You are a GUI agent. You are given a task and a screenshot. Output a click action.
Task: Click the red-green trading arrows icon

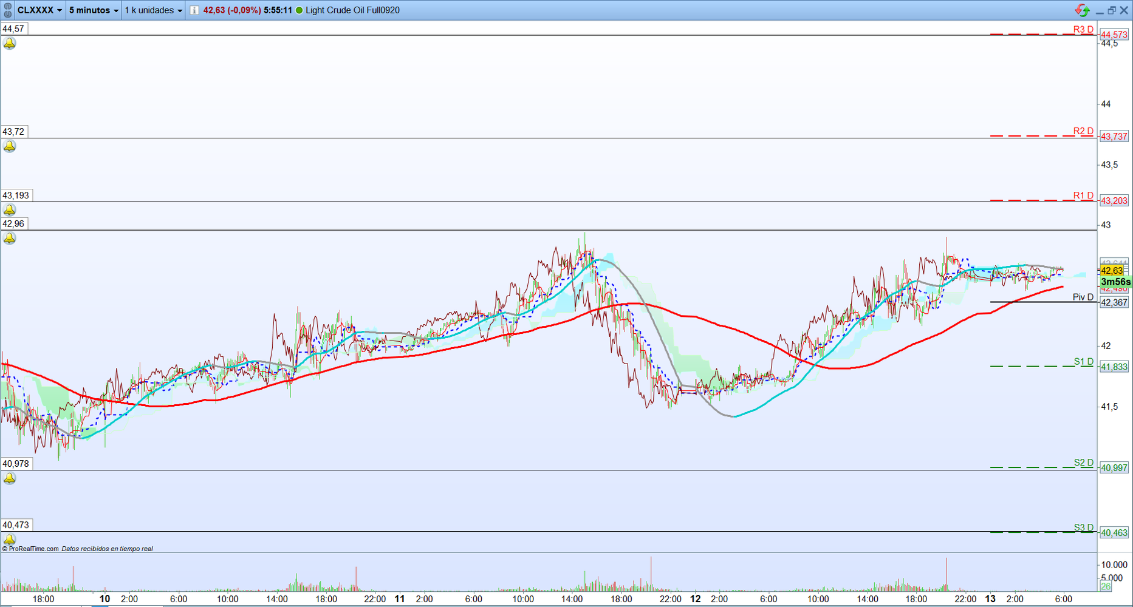[x=1082, y=10]
